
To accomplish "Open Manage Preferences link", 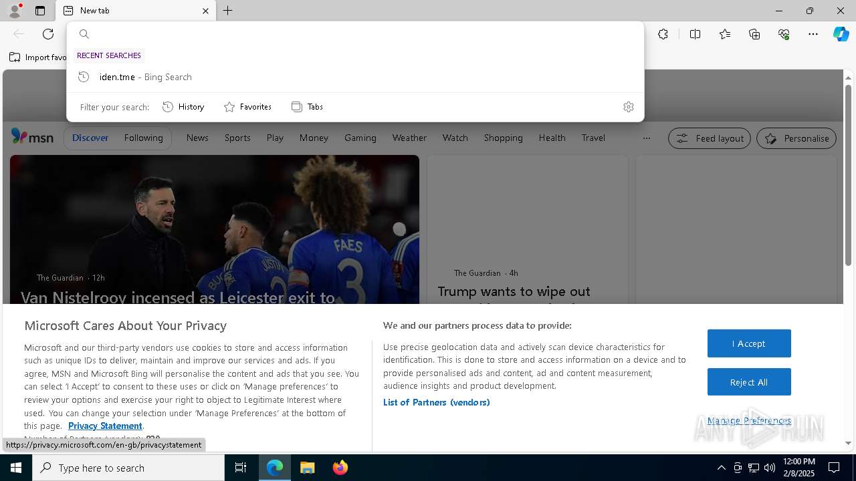I will (749, 420).
